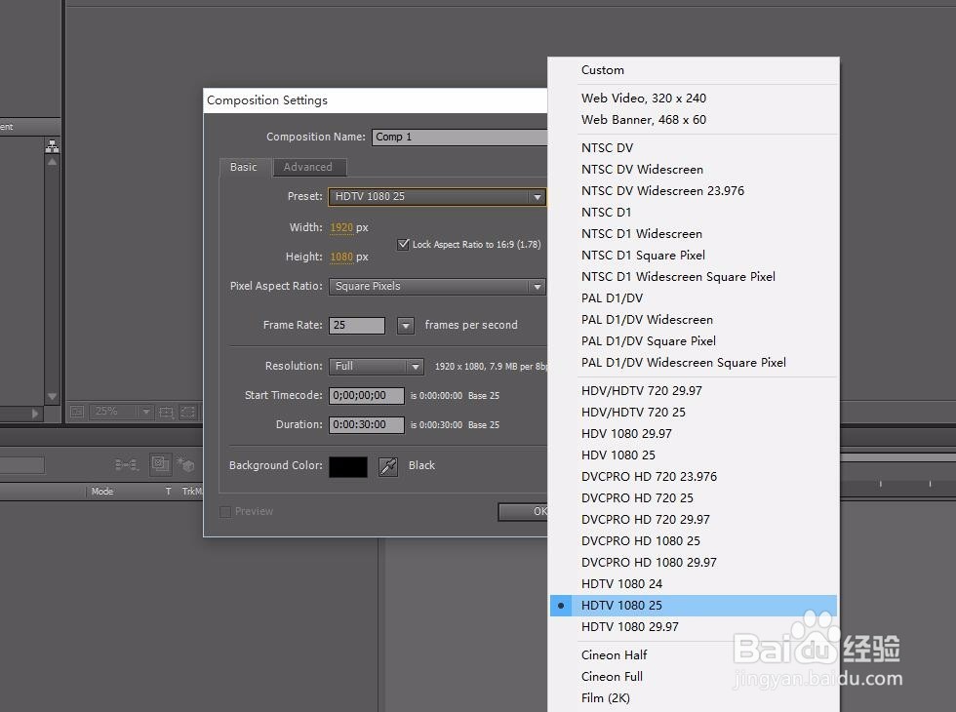Select DVCPRO HD 1080 25 preset

click(694, 540)
